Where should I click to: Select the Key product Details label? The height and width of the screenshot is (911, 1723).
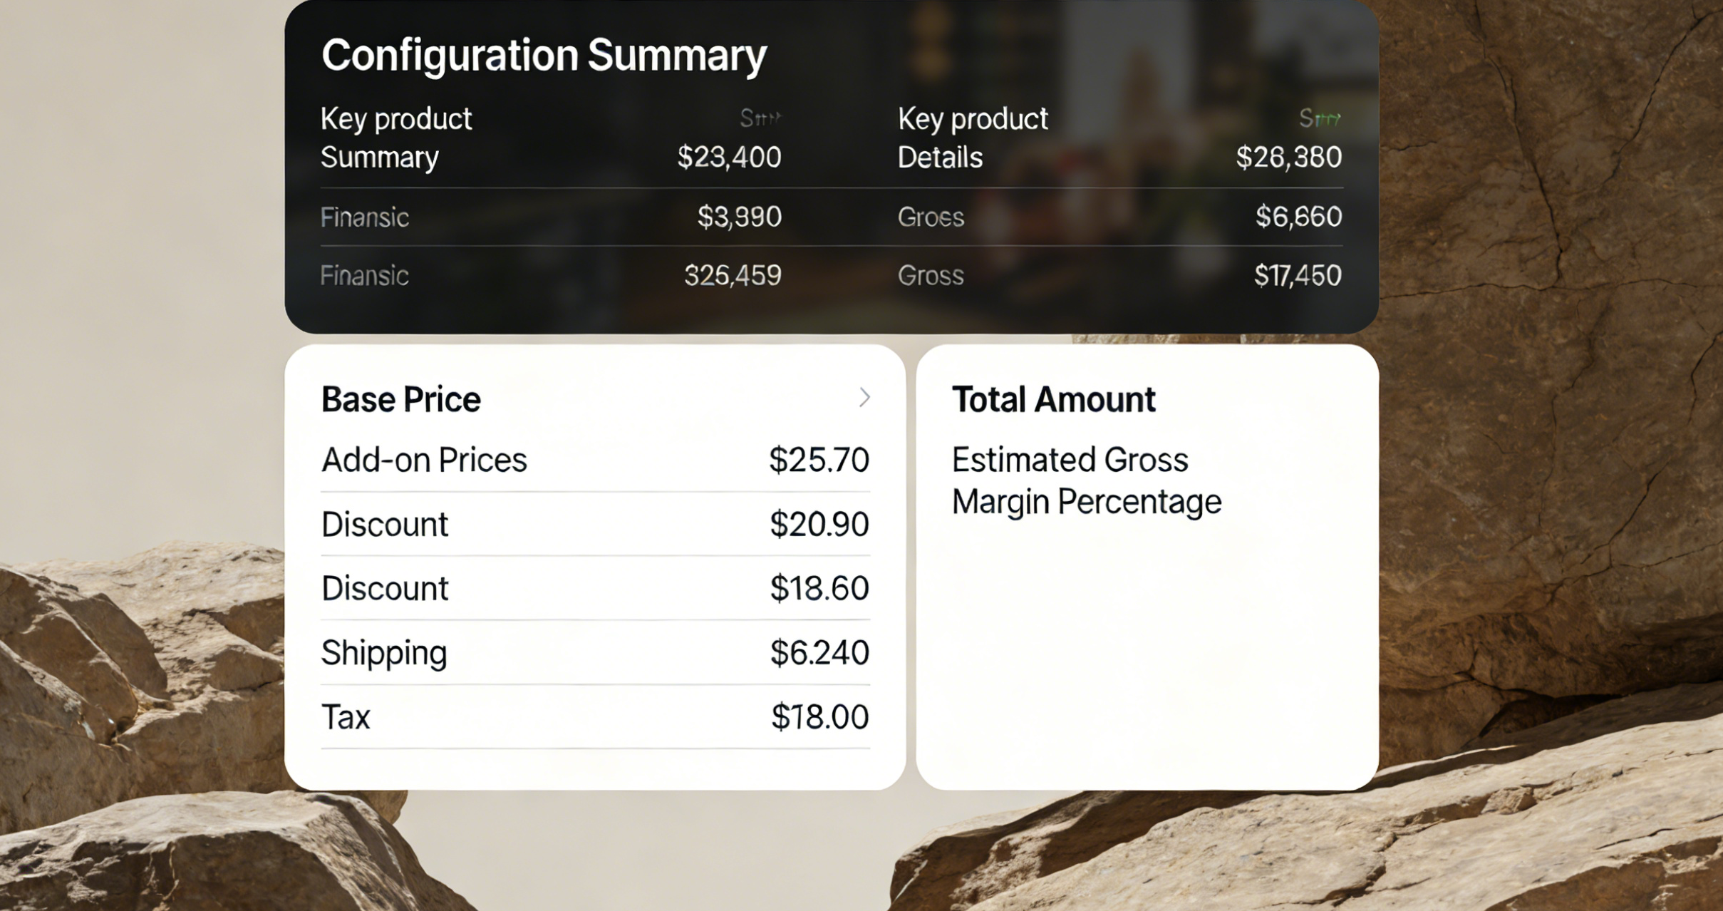[x=973, y=138]
